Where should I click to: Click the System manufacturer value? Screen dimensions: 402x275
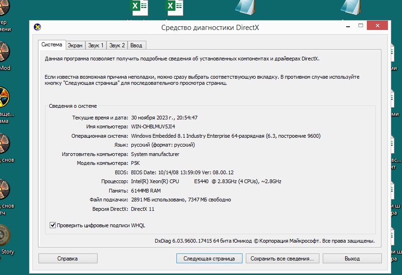(x=155, y=154)
